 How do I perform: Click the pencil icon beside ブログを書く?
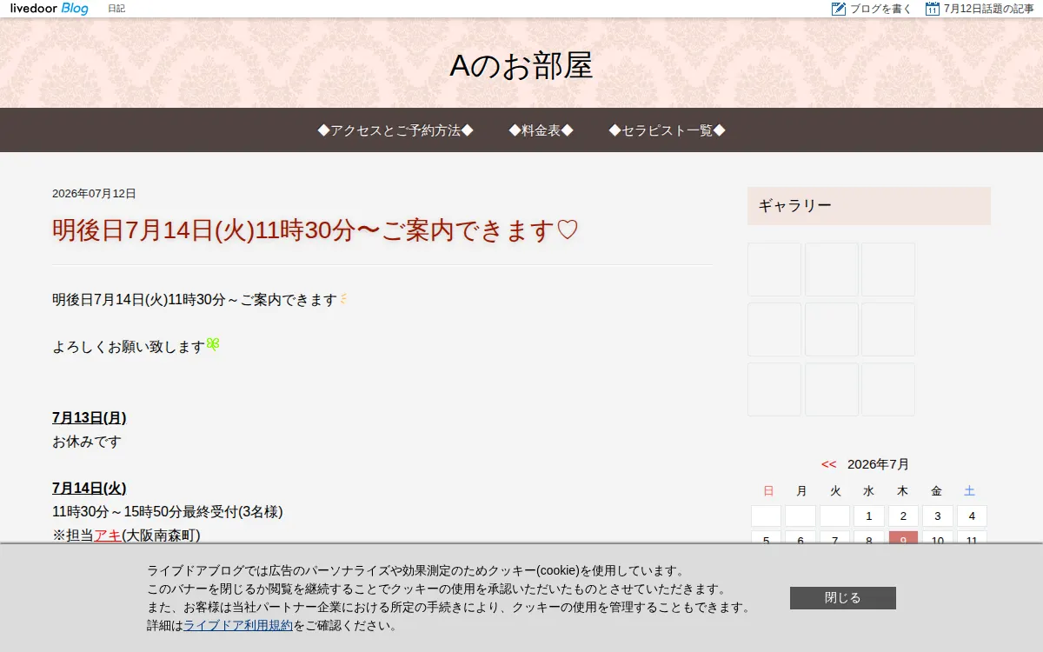click(x=839, y=9)
